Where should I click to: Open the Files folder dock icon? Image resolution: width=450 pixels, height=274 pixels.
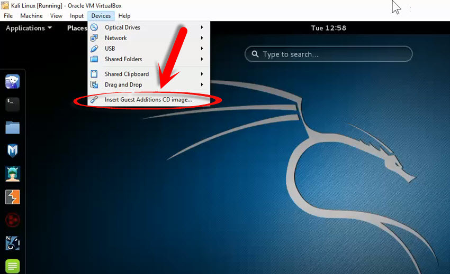(12, 128)
